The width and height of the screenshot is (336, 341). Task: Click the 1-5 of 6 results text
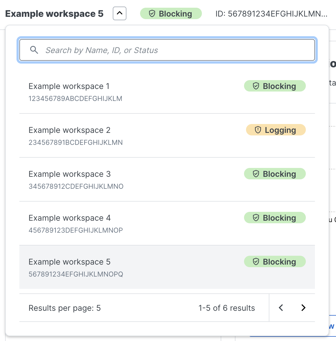[227, 308]
